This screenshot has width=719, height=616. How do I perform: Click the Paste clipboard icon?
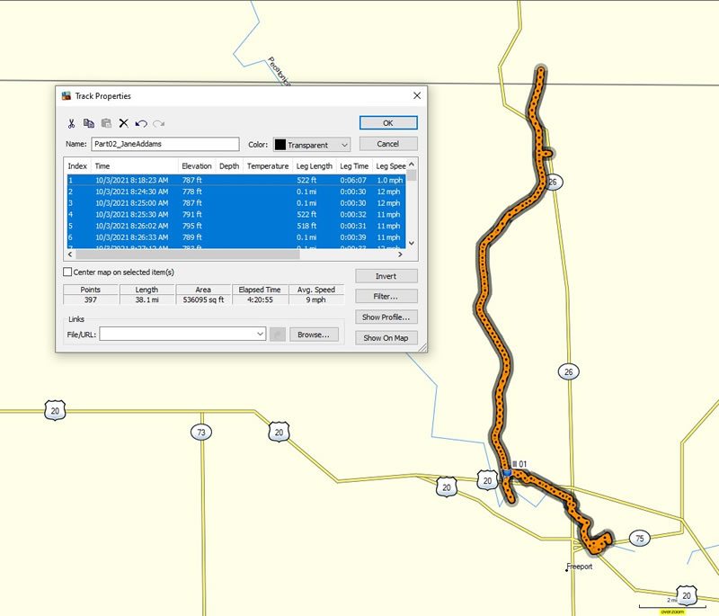106,123
